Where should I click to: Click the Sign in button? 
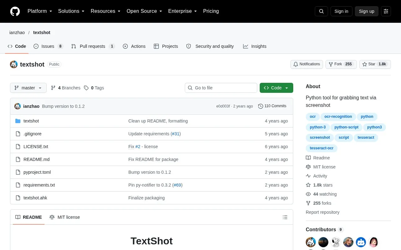pyautogui.click(x=341, y=11)
